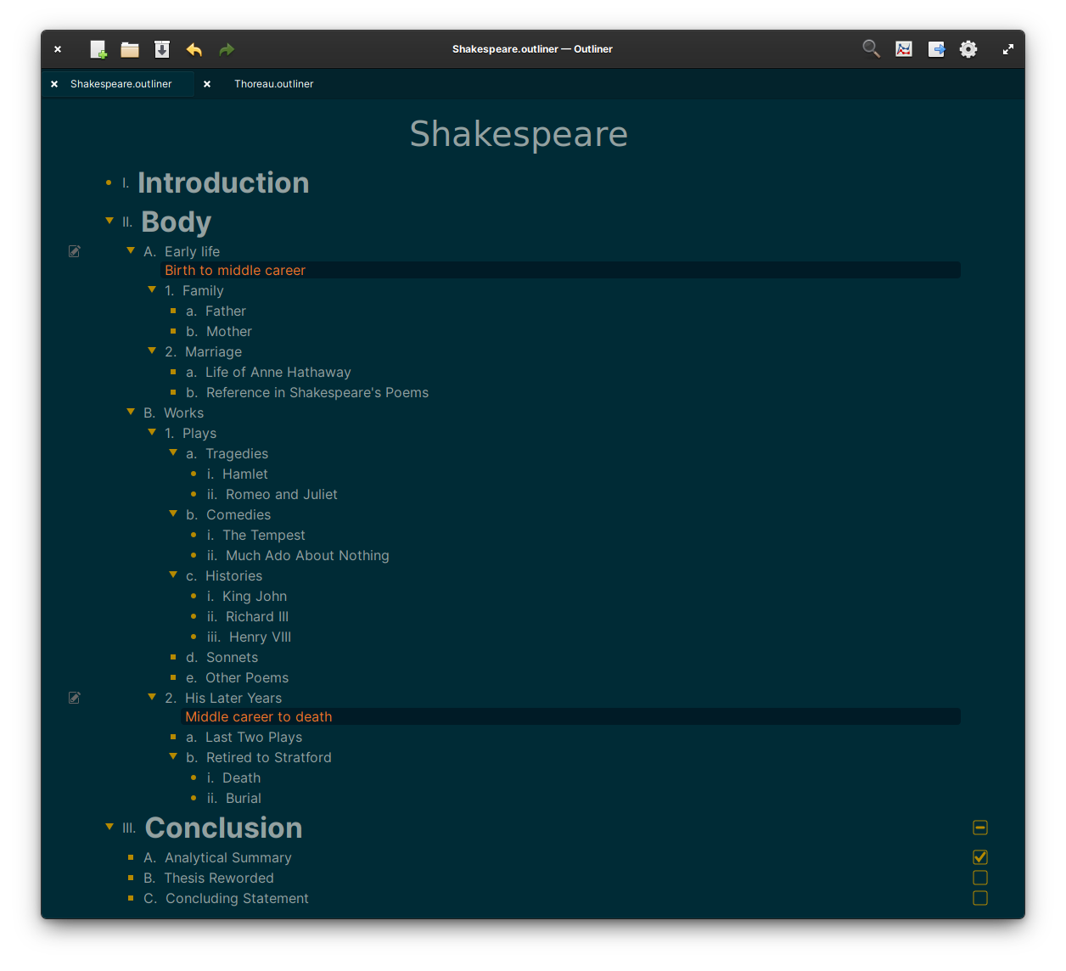The width and height of the screenshot is (1066, 971).
Task: Collapse the Family item
Action: [x=152, y=289]
